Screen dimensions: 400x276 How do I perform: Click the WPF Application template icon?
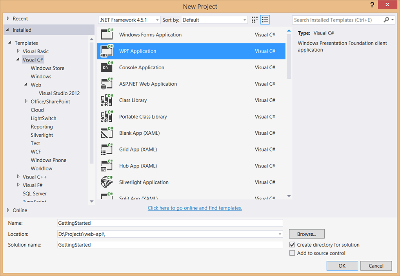pyautogui.click(x=107, y=51)
